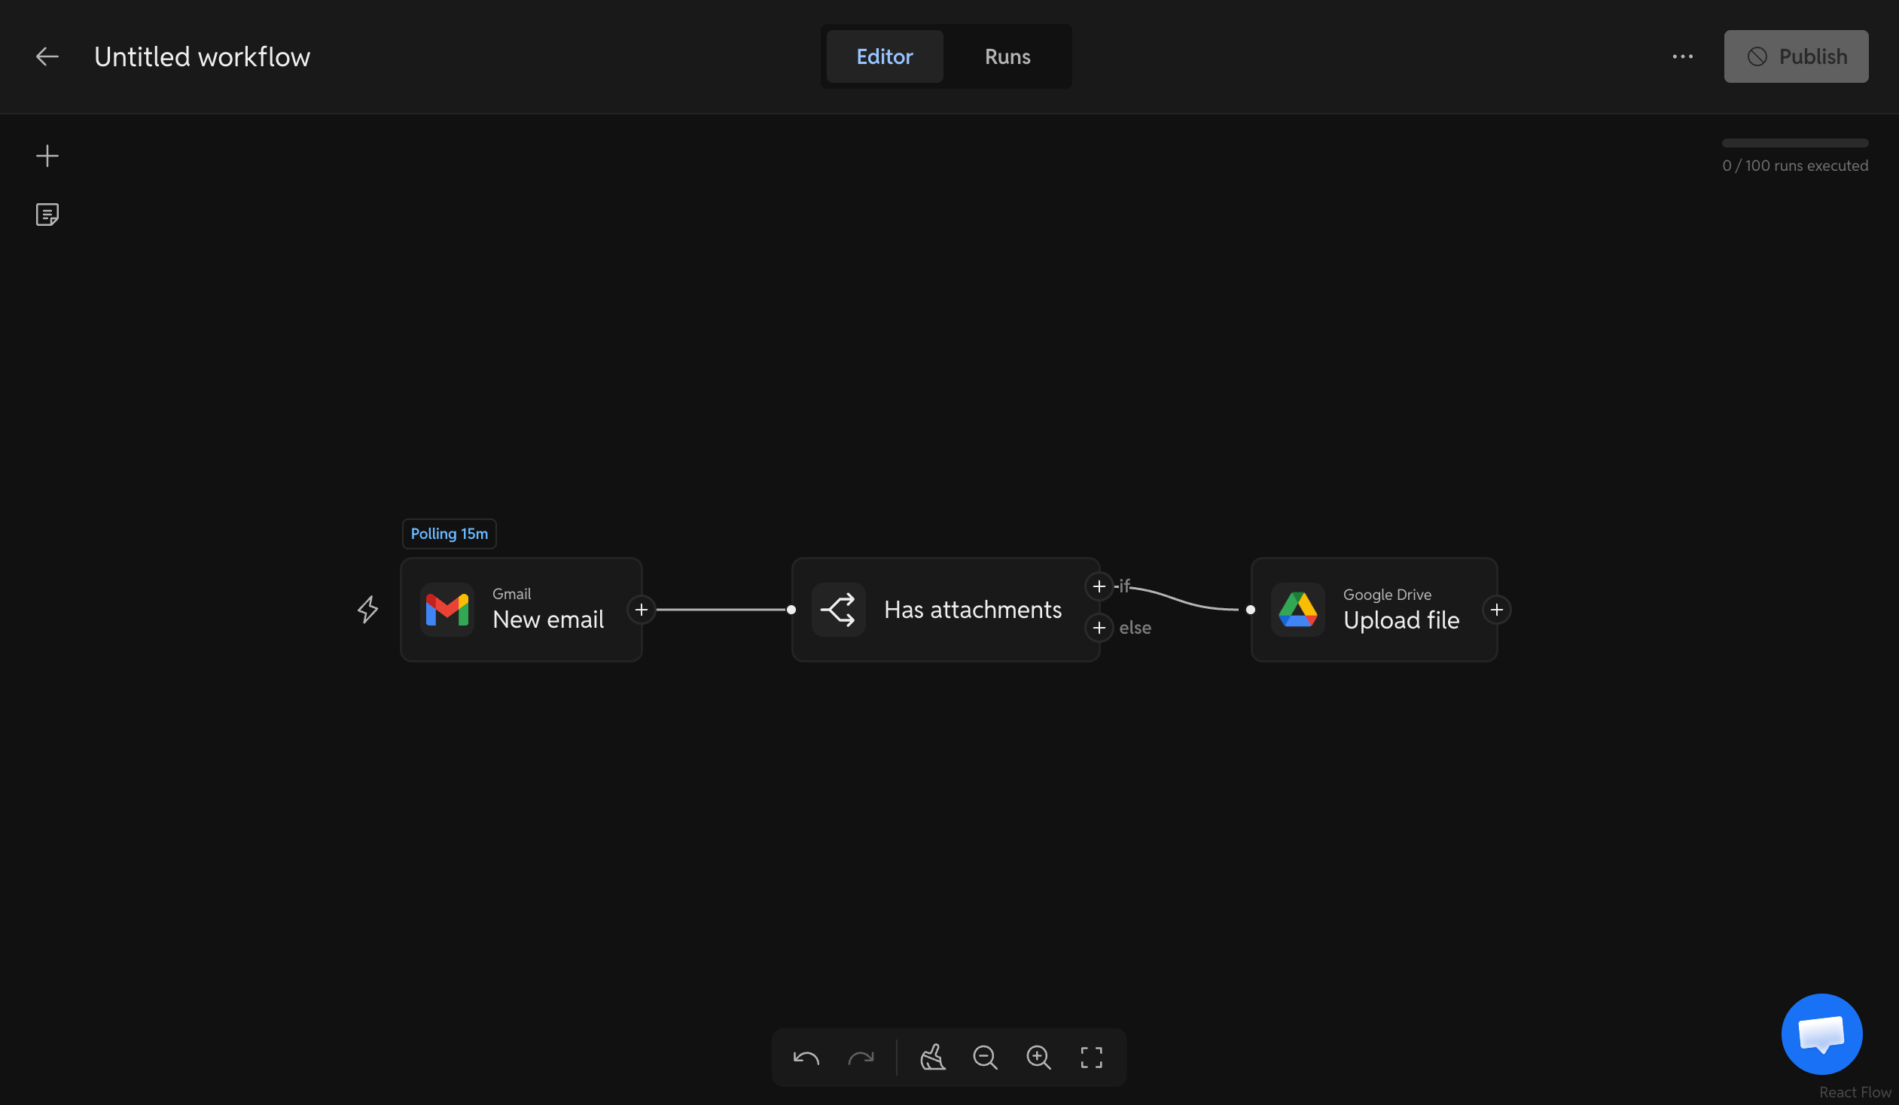Click plus after Gmail New email node
Image resolution: width=1899 pixels, height=1105 pixels.
(x=642, y=610)
